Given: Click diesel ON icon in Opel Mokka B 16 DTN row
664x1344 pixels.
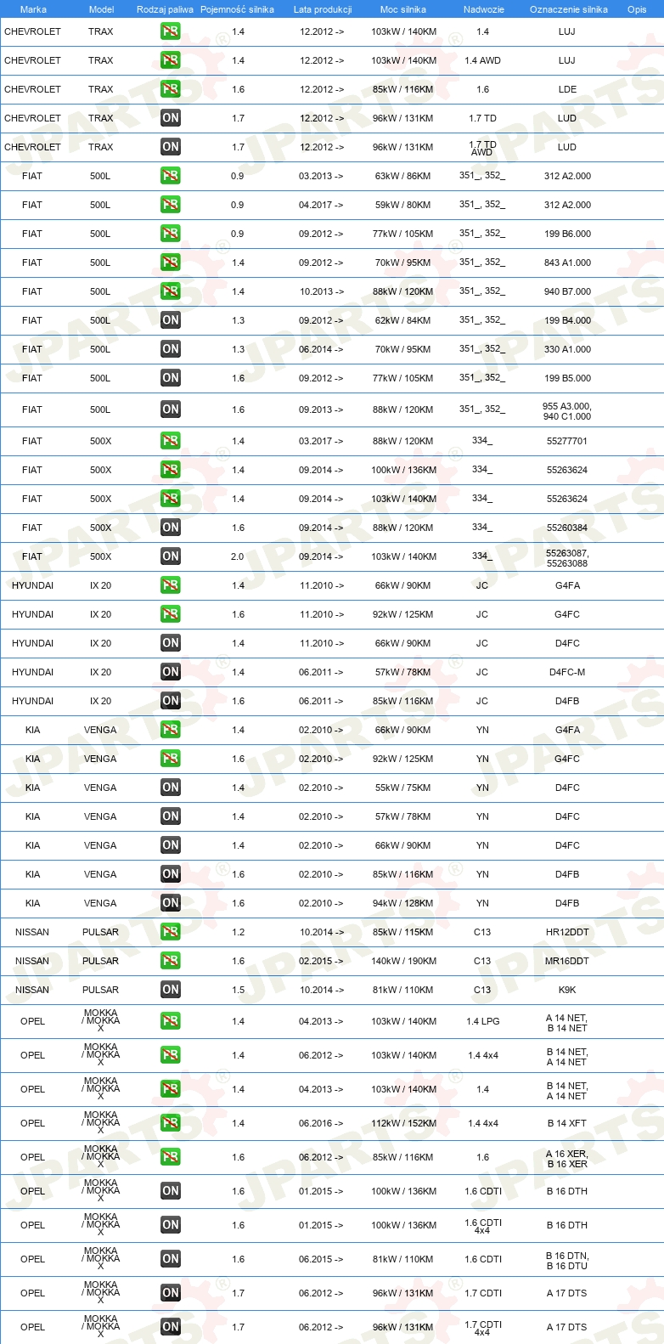Looking at the screenshot, I should (171, 1259).
